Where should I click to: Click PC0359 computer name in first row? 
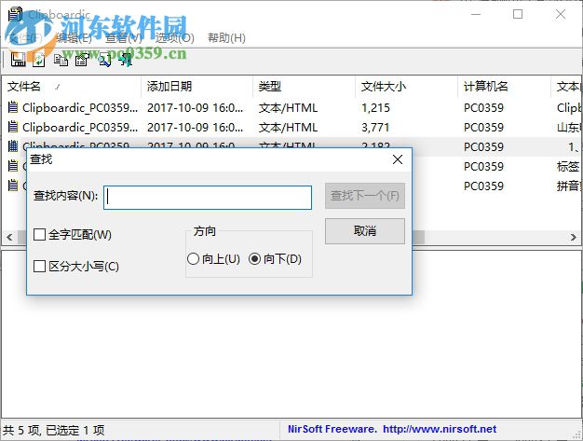click(483, 107)
